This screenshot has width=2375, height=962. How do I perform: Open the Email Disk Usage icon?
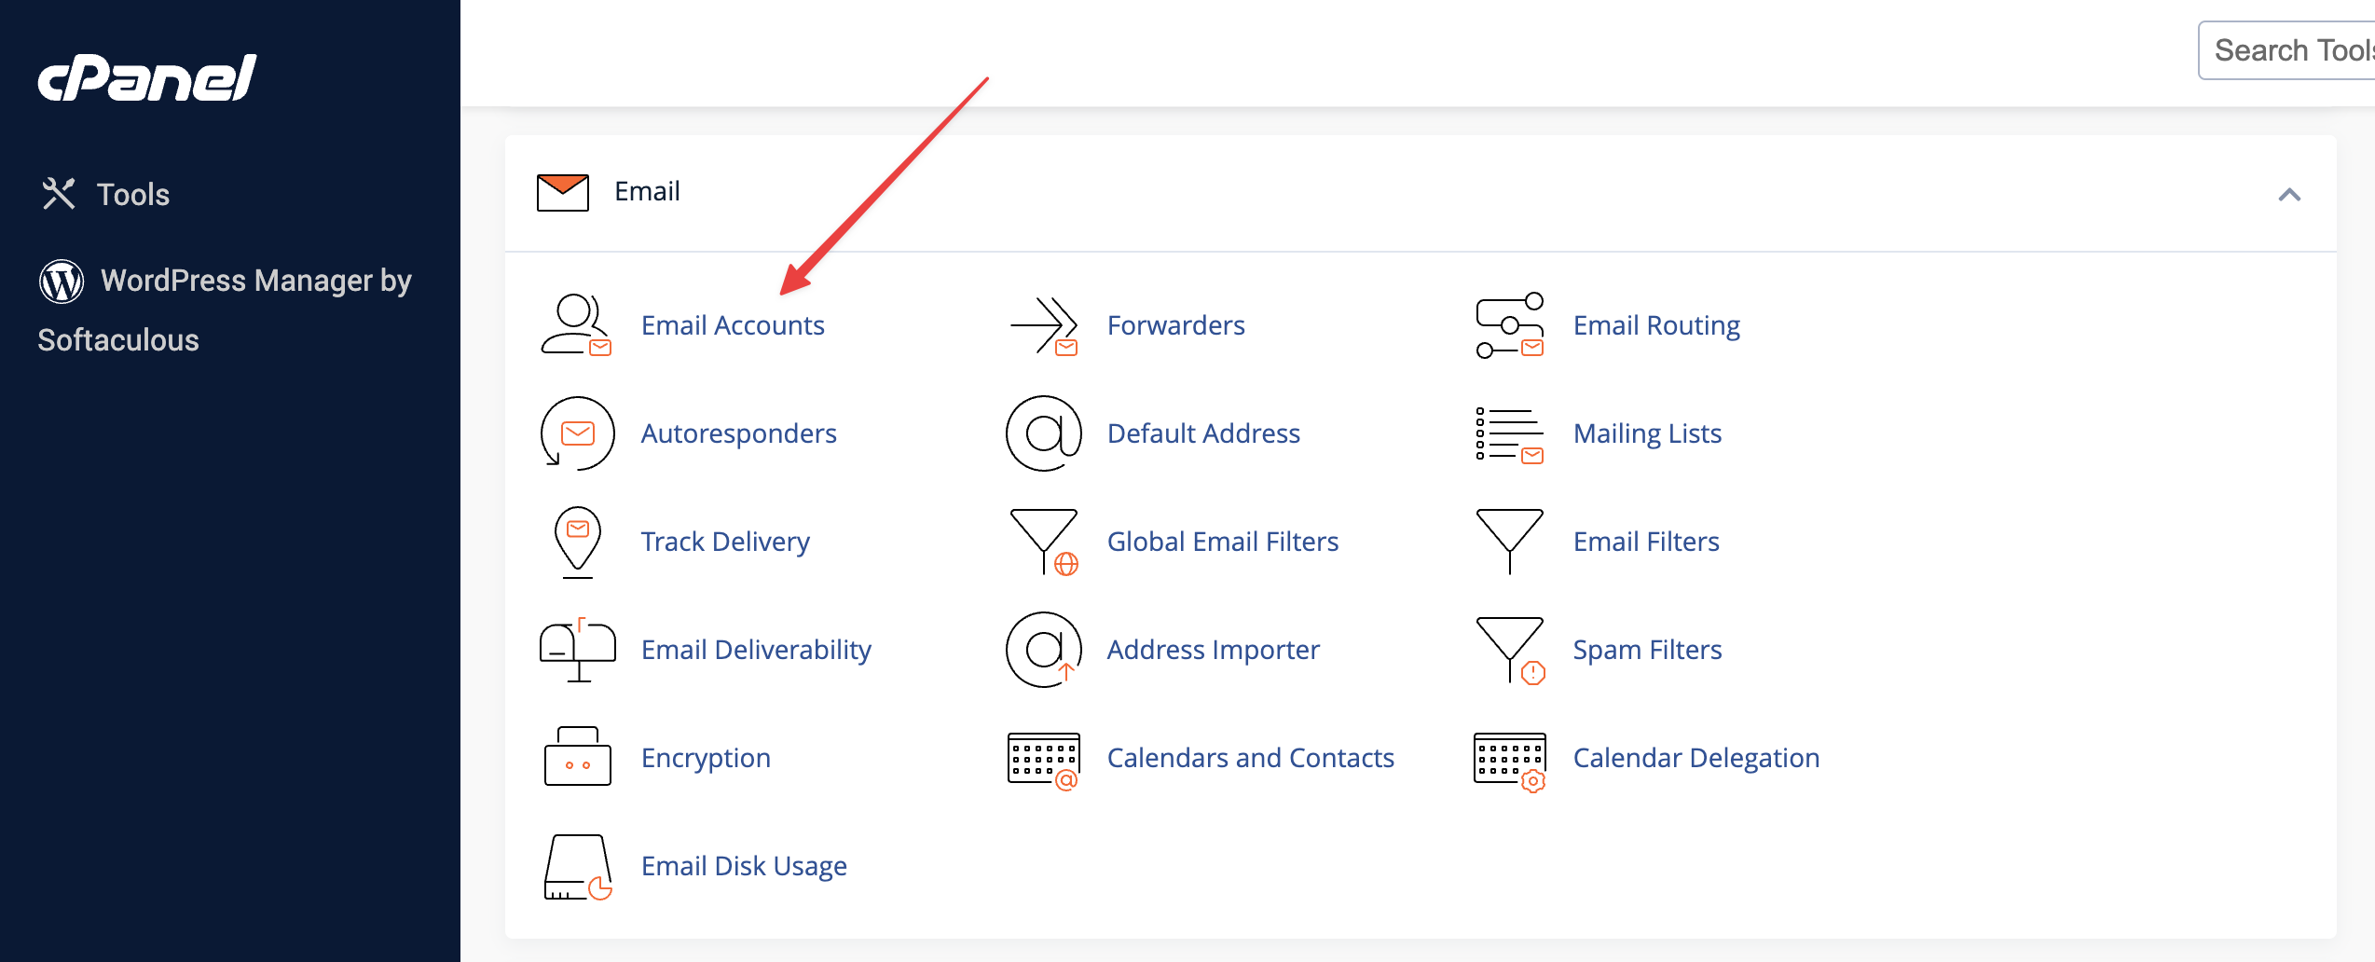pos(577,866)
